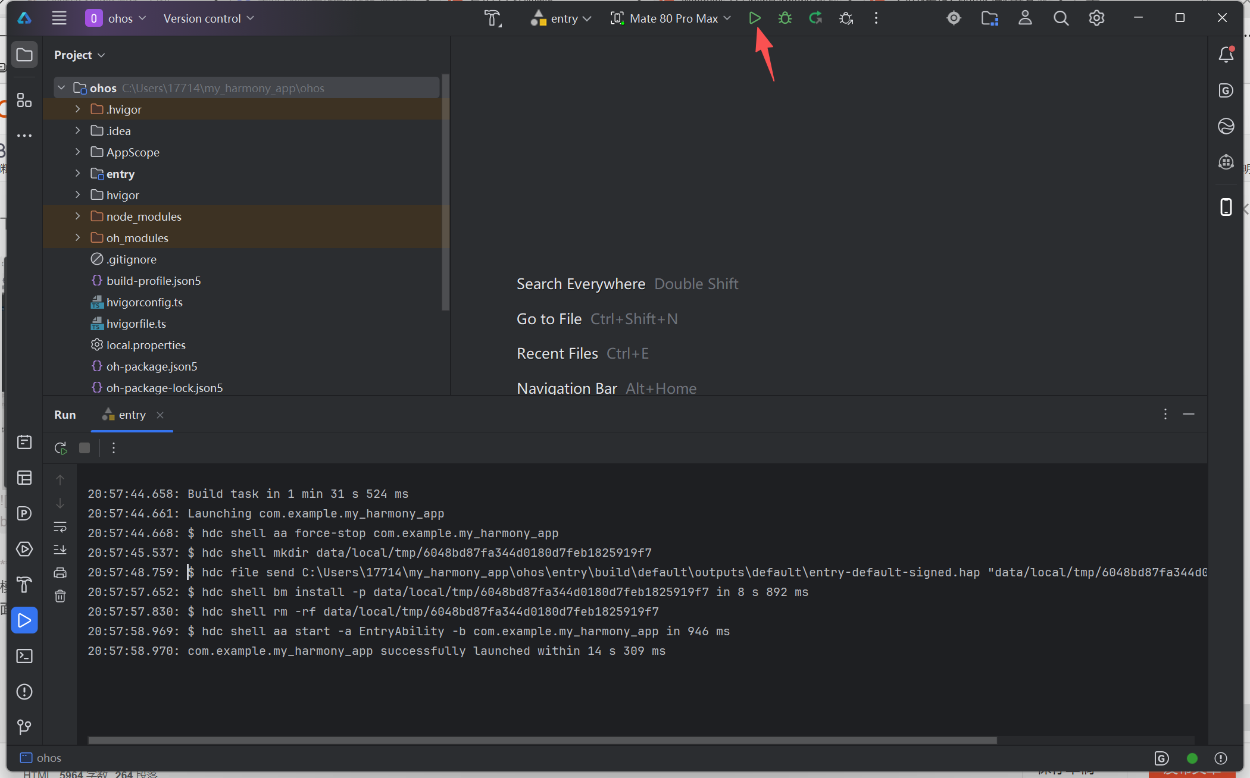Toggle the Project tool window folder icon
Viewport: 1250px width, 778px height.
point(24,55)
